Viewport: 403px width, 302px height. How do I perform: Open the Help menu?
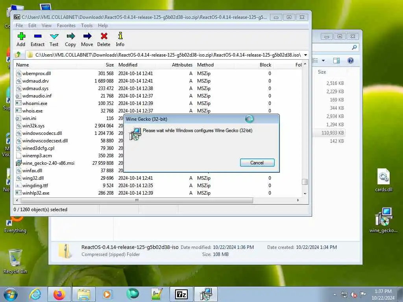(x=103, y=26)
